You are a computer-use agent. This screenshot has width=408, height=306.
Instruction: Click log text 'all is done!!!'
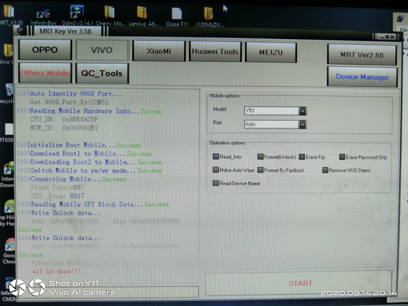(x=57, y=271)
